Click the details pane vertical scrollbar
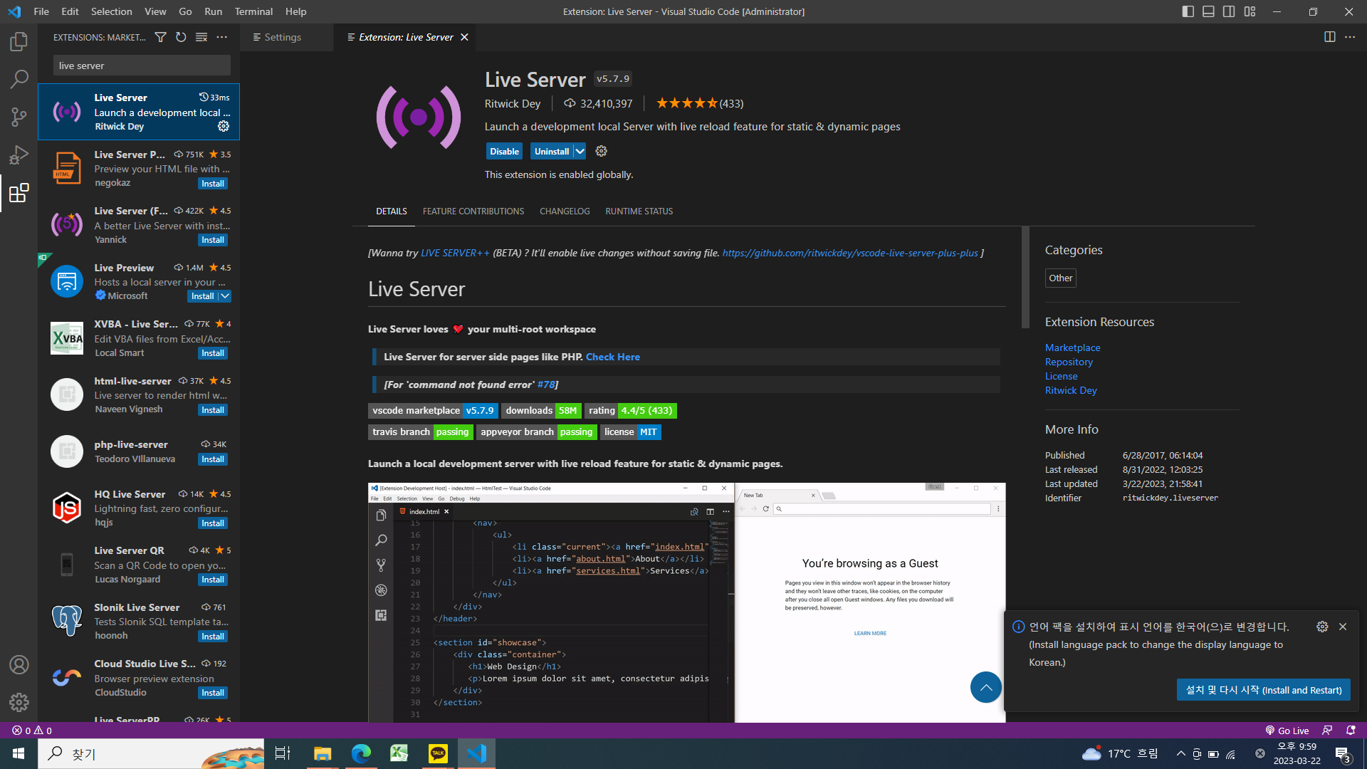 point(1025,278)
